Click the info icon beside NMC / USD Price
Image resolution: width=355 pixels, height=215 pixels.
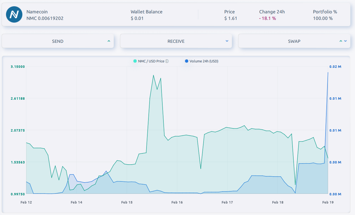[167, 61]
